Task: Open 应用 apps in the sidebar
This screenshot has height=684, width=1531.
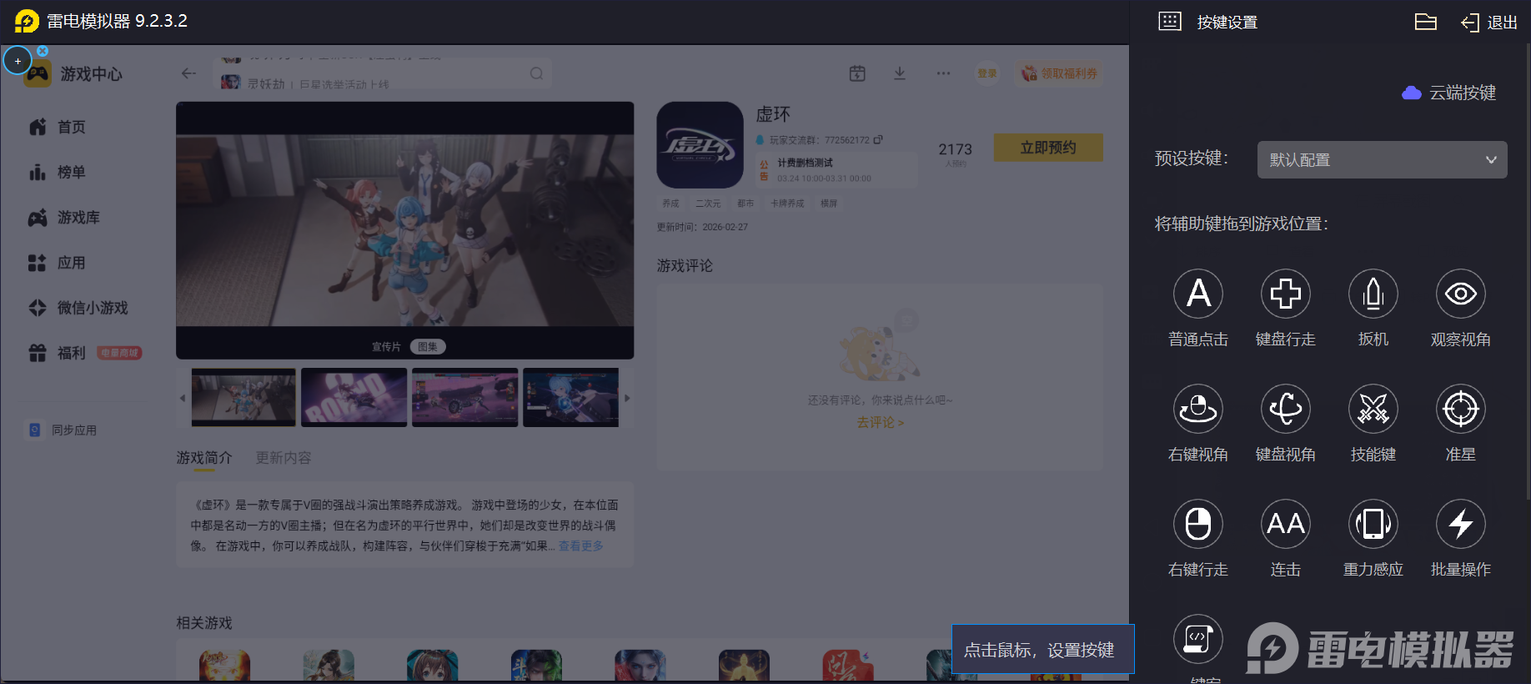Action: 58,263
